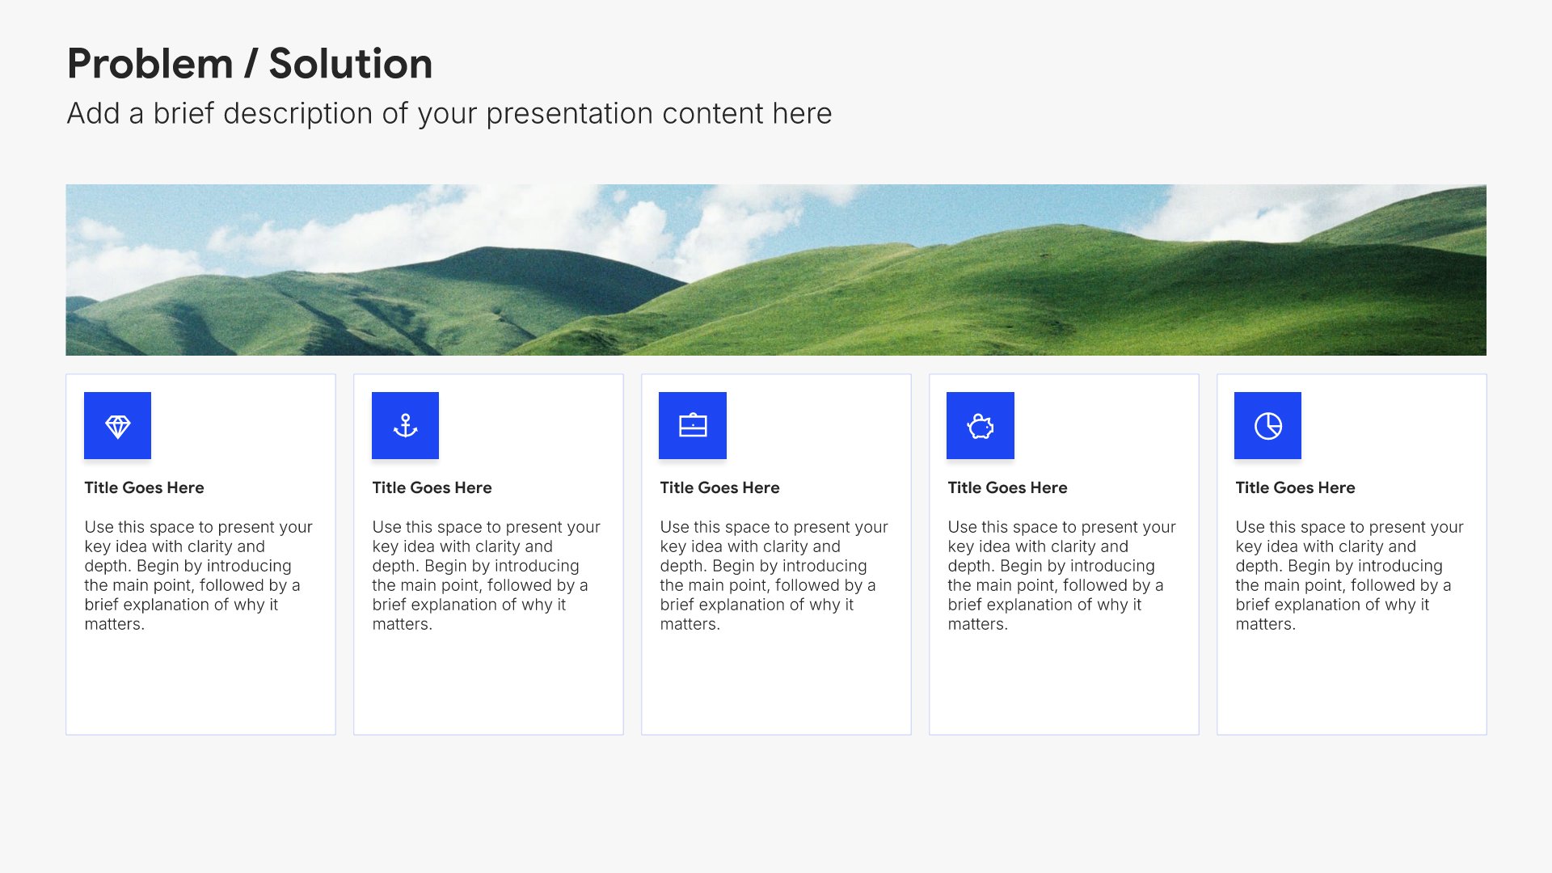Click 'Title Goes Here' under the pie chart icon

coord(1295,487)
